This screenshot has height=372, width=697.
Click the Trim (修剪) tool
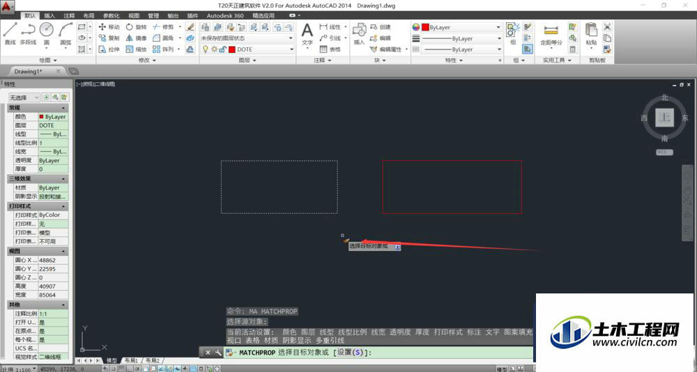[x=163, y=27]
